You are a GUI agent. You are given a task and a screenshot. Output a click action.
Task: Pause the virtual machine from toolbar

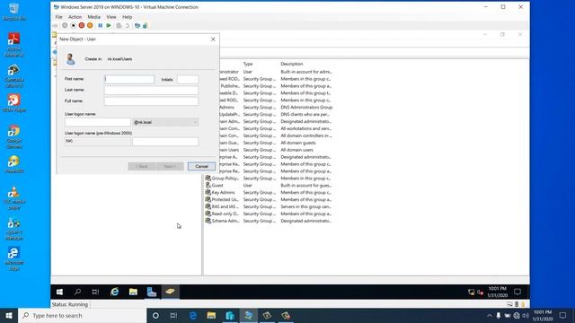point(100,26)
